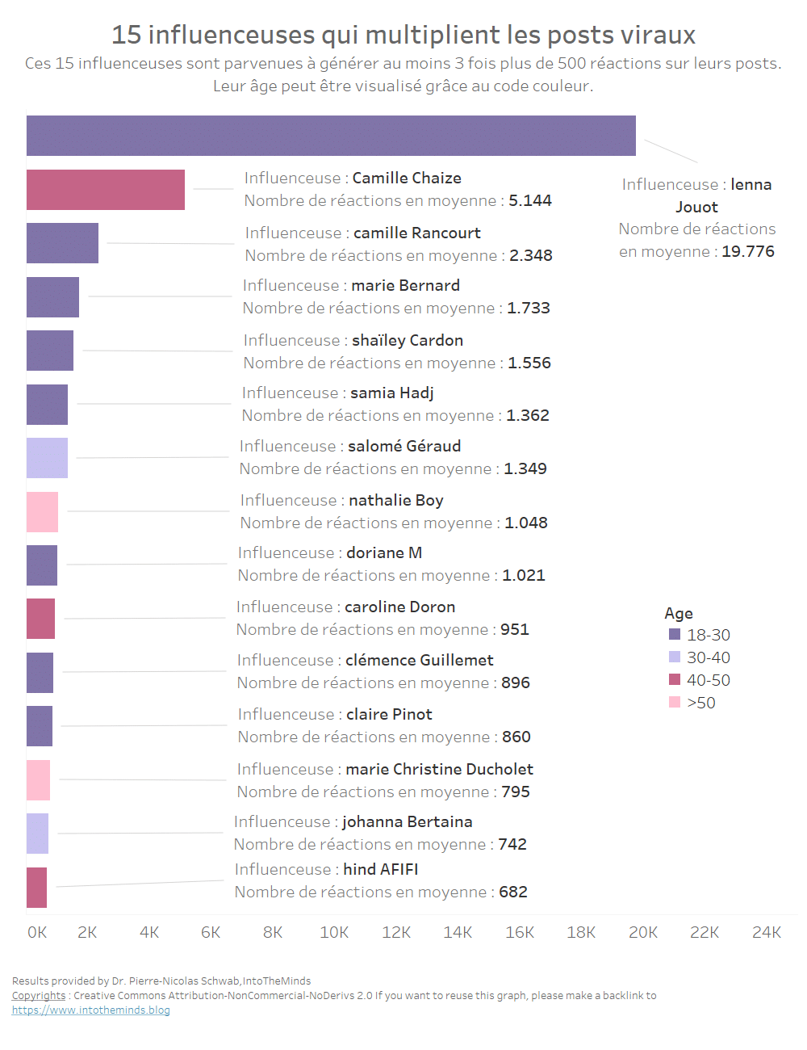This screenshot has width=807, height=1050.
Task: Select hind AFIFI's bar
Action: [36, 888]
